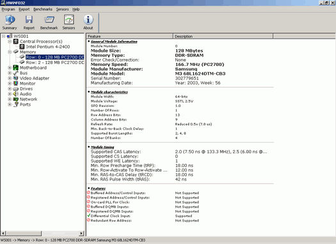Select the Video Adapter tree icon
This screenshot has height=244, width=336.
[15, 78]
